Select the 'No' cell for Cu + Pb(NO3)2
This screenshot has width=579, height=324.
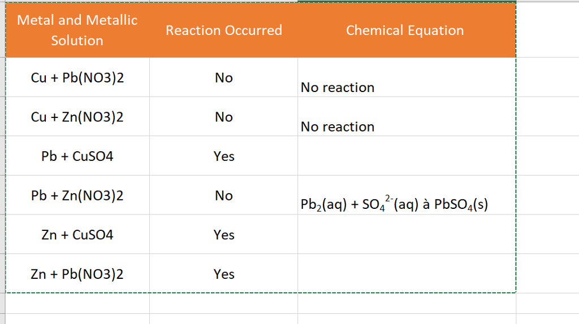tap(224, 77)
